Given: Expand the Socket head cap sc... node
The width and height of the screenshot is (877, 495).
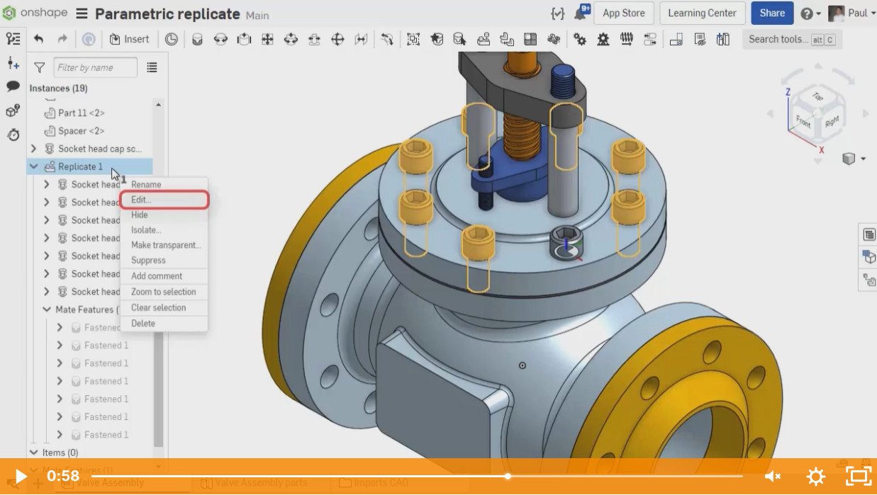Looking at the screenshot, I should coord(33,149).
